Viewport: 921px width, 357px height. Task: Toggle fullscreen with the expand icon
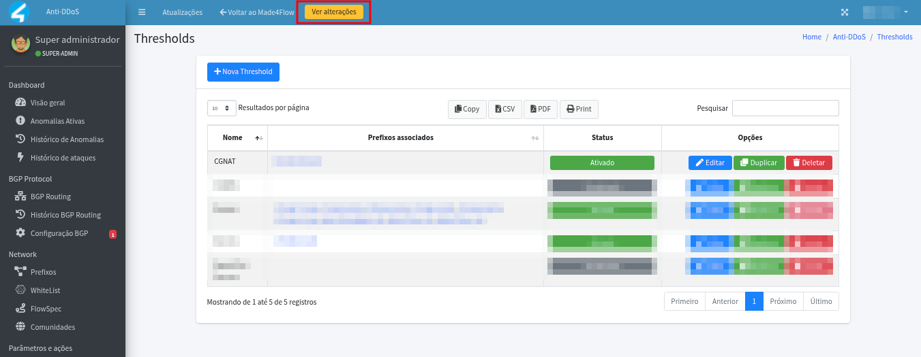point(845,12)
